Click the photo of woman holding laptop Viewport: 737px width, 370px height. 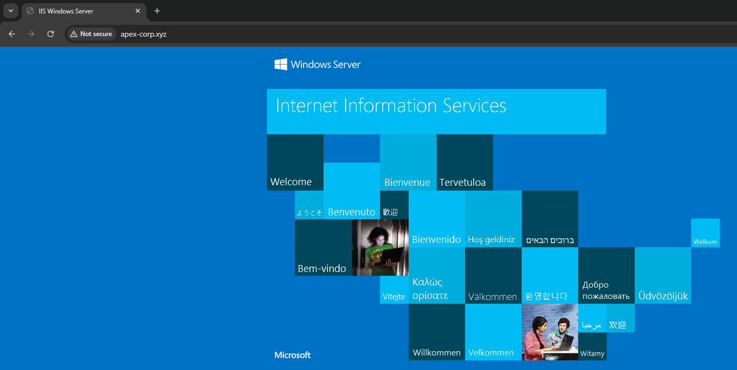point(380,247)
